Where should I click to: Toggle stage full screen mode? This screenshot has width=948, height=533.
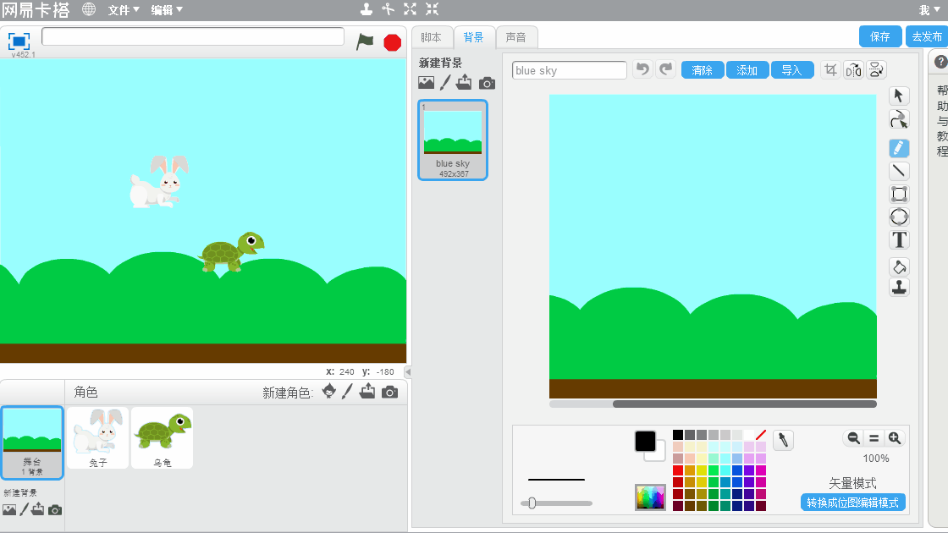point(19,41)
